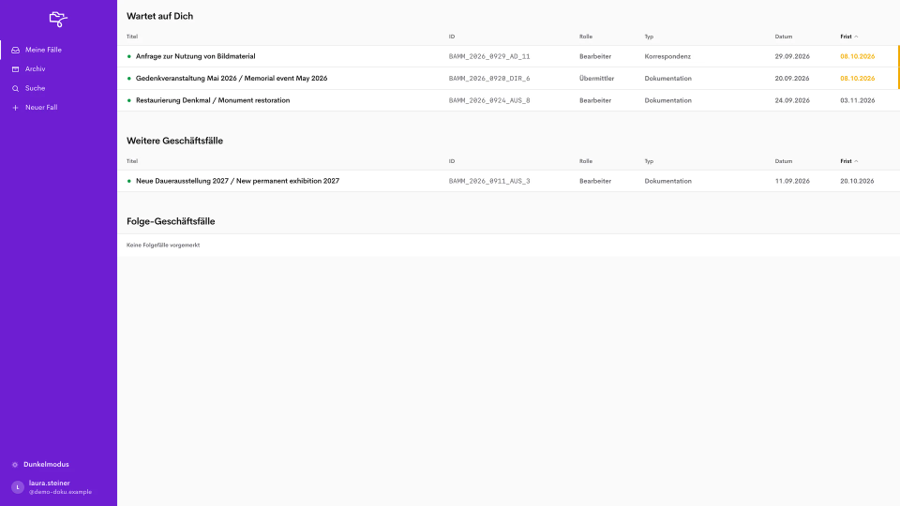The width and height of the screenshot is (900, 506).
Task: Sort Weitere Geschäftsfälle by Frist
Action: pos(849,161)
